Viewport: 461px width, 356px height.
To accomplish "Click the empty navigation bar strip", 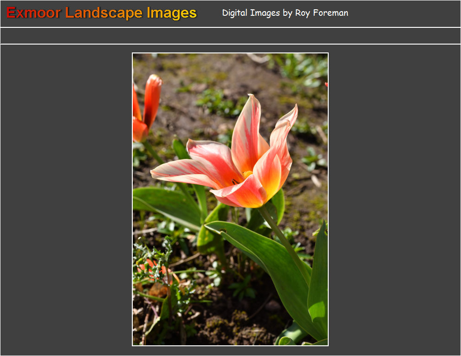I will [x=230, y=36].
